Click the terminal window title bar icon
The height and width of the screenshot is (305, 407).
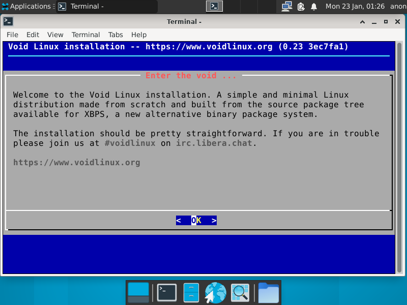(x=8, y=21)
